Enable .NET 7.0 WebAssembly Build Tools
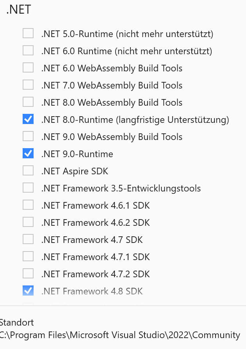This screenshot has width=246, height=349. 28,85
